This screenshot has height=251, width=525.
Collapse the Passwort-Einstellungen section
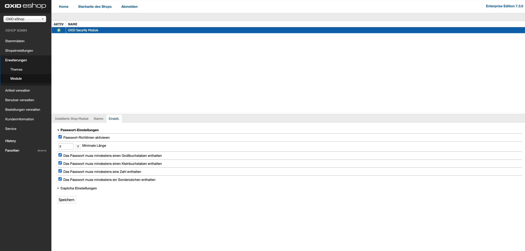pyautogui.click(x=79, y=130)
